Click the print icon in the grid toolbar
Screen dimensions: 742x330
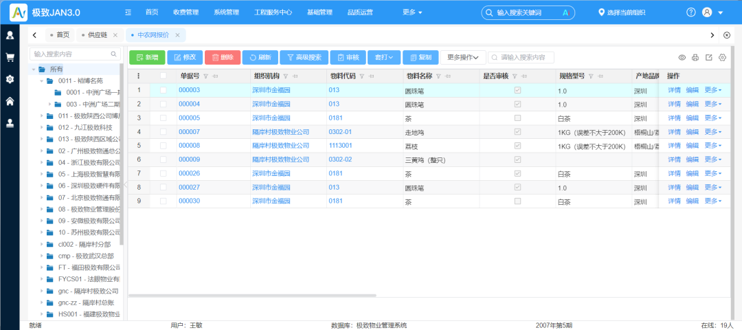point(695,58)
